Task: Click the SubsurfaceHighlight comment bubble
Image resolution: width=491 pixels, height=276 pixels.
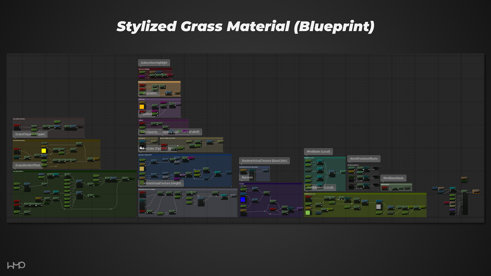Action: 154,63
